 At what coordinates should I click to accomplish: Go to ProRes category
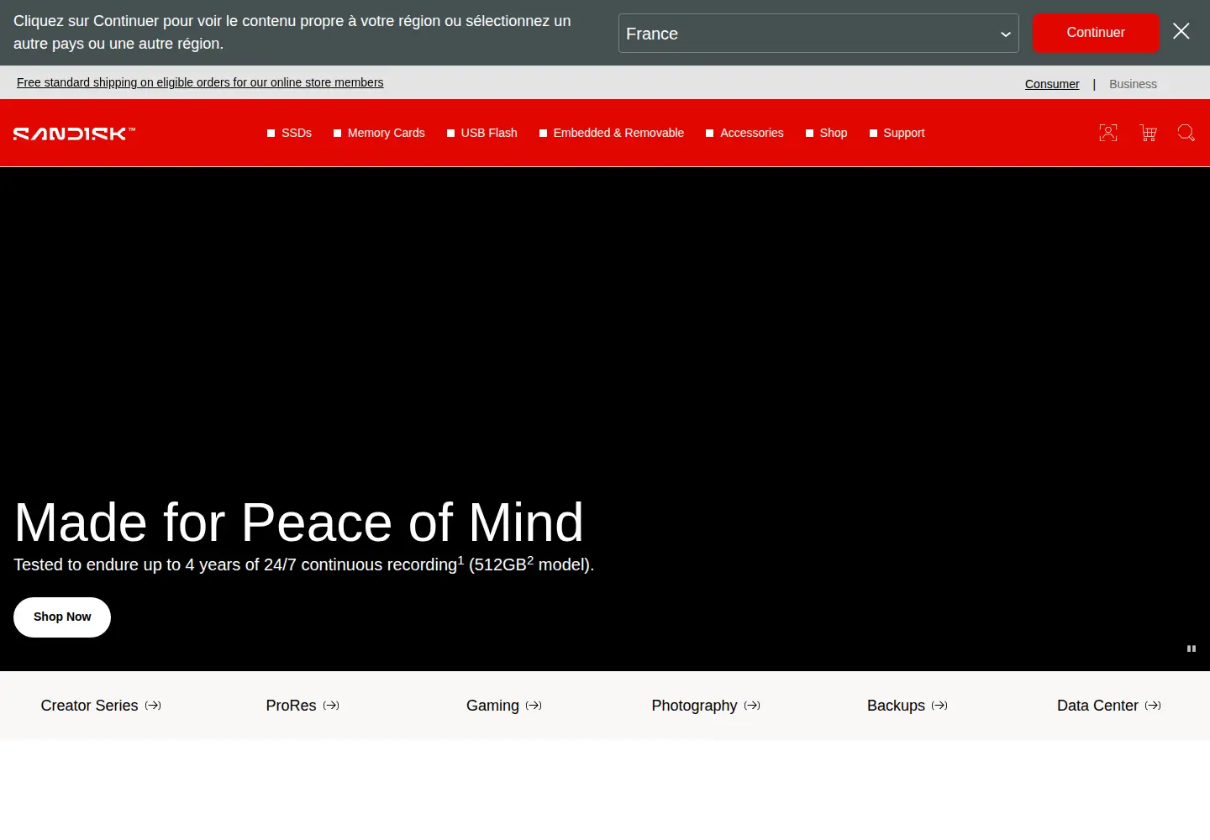(x=302, y=706)
